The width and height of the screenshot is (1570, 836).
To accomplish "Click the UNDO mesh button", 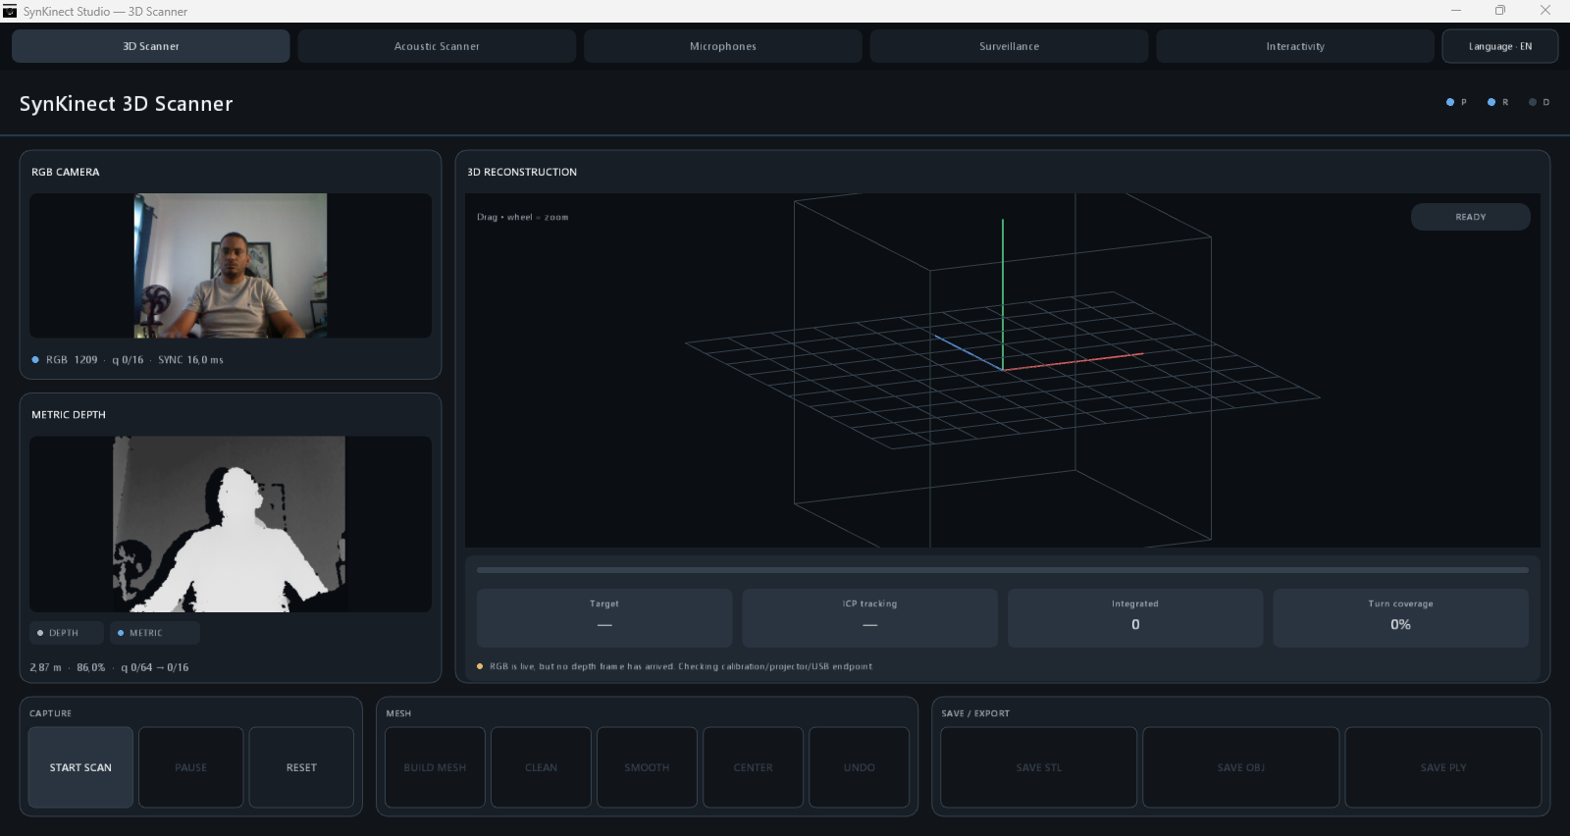I will click(x=859, y=767).
